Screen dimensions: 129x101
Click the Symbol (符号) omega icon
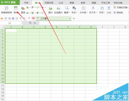[x=102, y=8]
